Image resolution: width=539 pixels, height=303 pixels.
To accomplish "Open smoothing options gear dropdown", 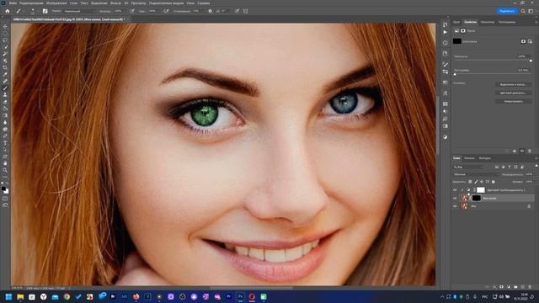I will pos(210,11).
